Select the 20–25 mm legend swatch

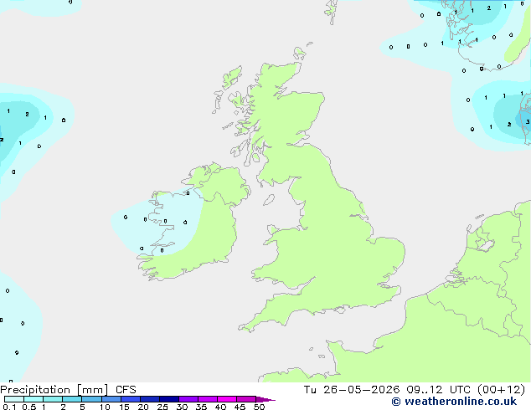click(x=149, y=399)
